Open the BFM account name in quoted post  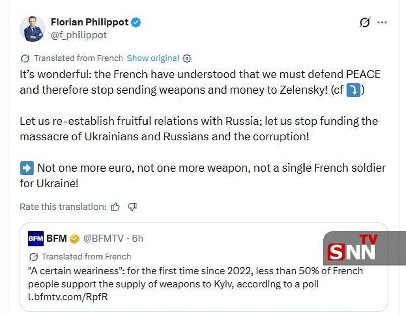click(x=57, y=239)
